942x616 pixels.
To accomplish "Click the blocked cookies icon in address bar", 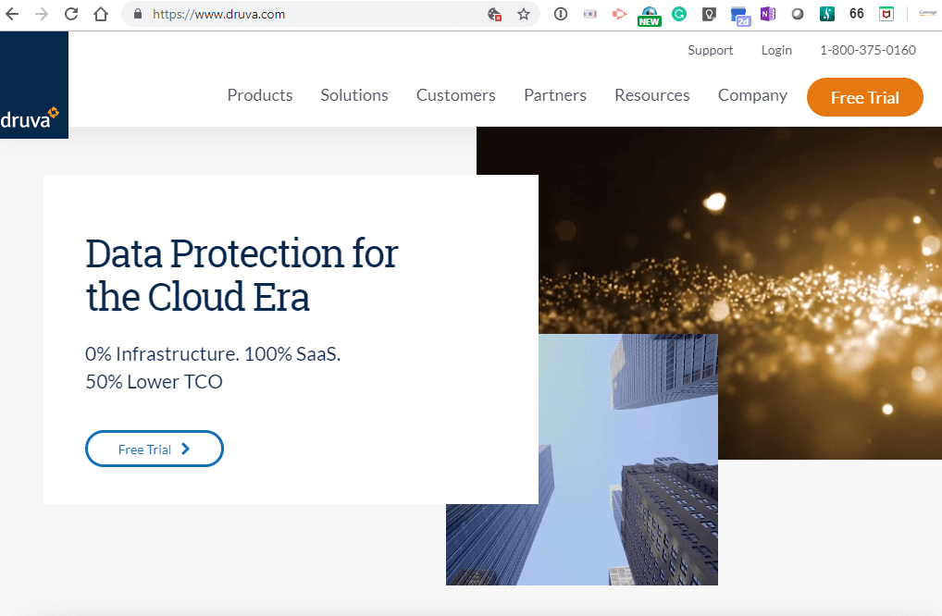I will [x=495, y=14].
